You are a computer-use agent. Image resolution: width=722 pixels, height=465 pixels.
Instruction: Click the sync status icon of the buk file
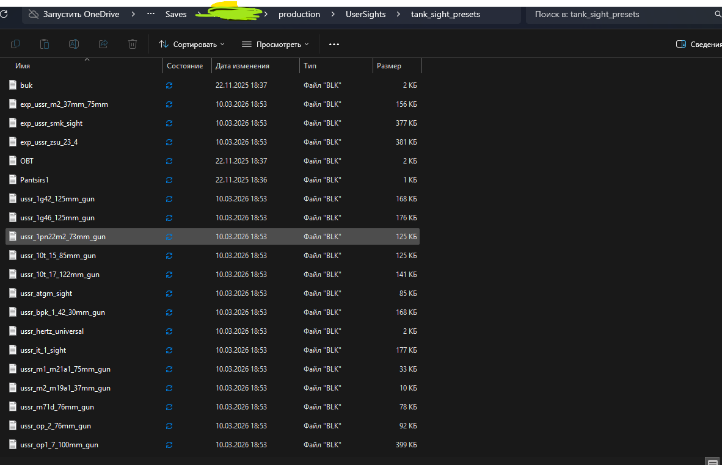pos(169,85)
